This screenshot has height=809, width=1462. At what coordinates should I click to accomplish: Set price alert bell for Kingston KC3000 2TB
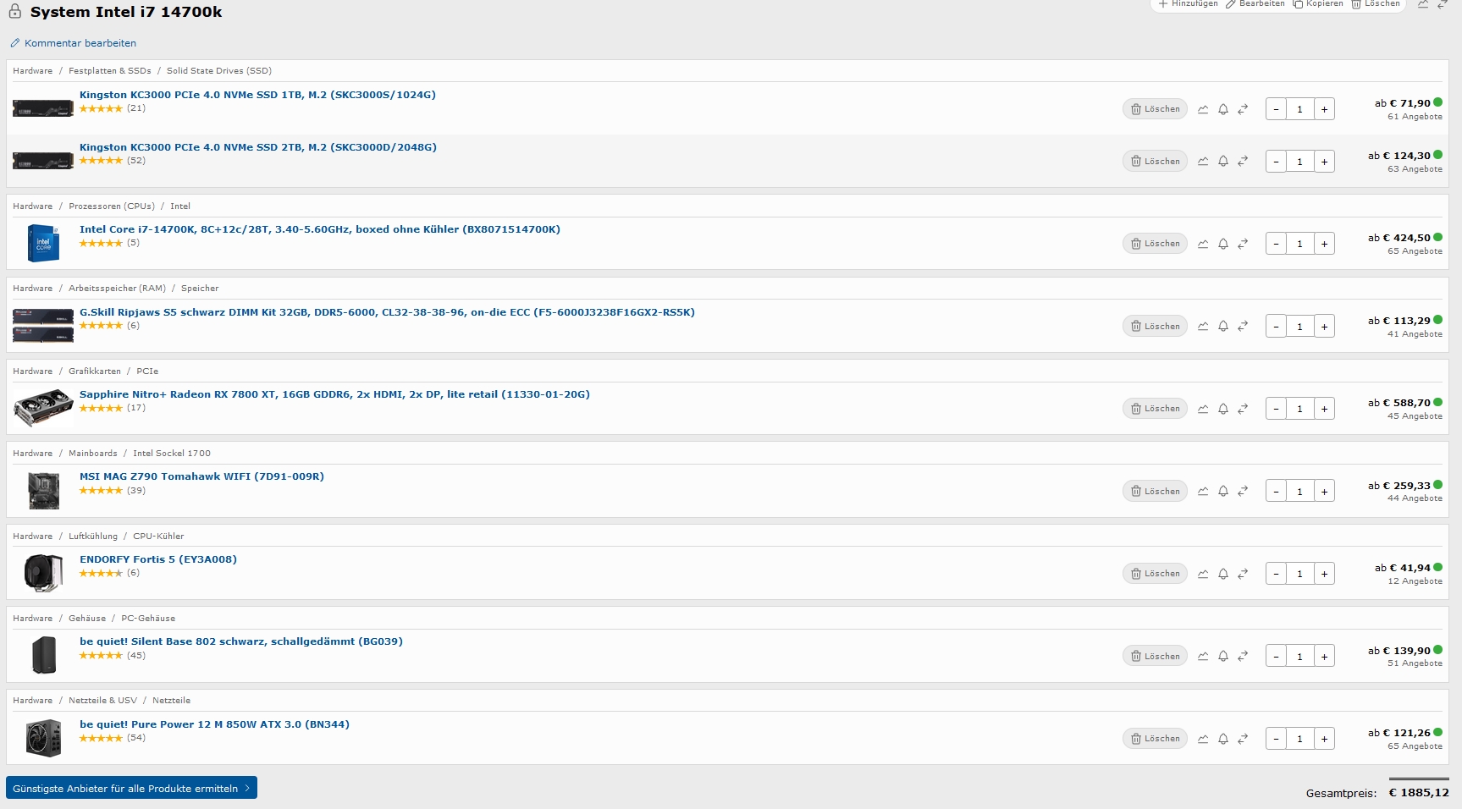pos(1223,162)
